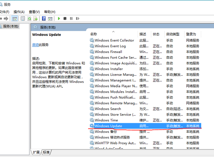The height and width of the screenshot is (157, 214).
Task: Click gear icon of Windows Font Cache
Action: [92, 57]
